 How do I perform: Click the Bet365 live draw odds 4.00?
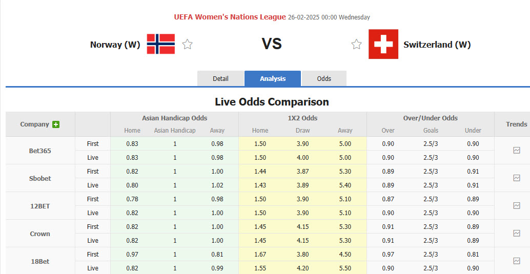pos(302,158)
